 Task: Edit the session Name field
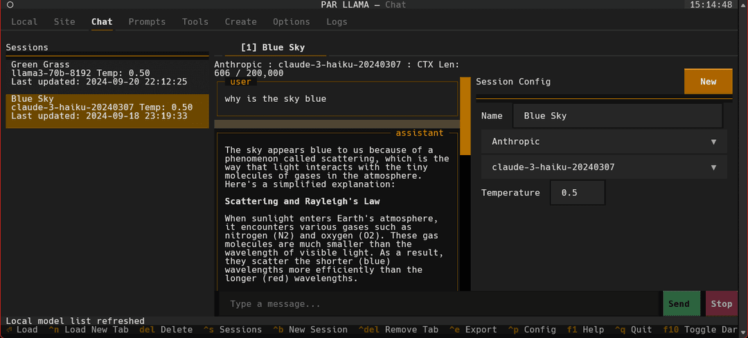point(618,116)
